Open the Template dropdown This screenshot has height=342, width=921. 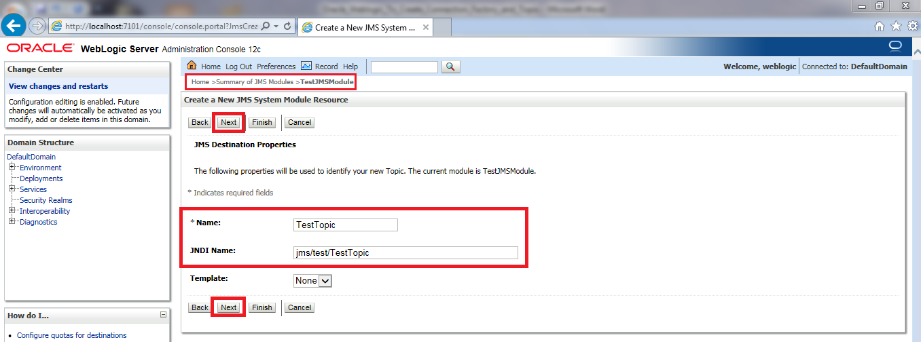click(x=312, y=280)
